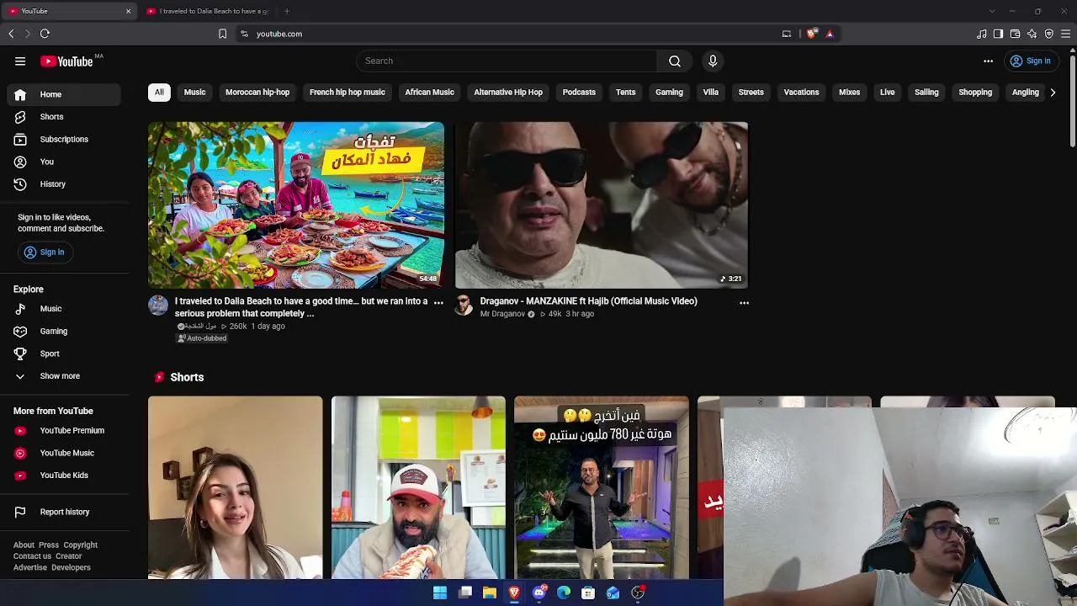Open Brave Leo AI sparkle icon
The height and width of the screenshot is (606, 1077).
pyautogui.click(x=1032, y=34)
